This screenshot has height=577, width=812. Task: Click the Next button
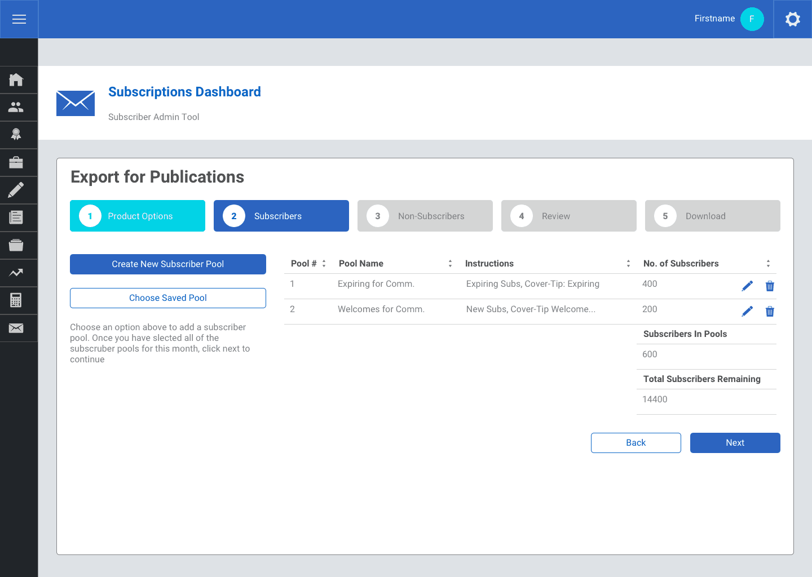[735, 443]
